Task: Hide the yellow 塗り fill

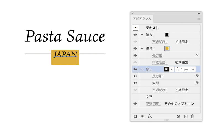Action: pos(135,49)
